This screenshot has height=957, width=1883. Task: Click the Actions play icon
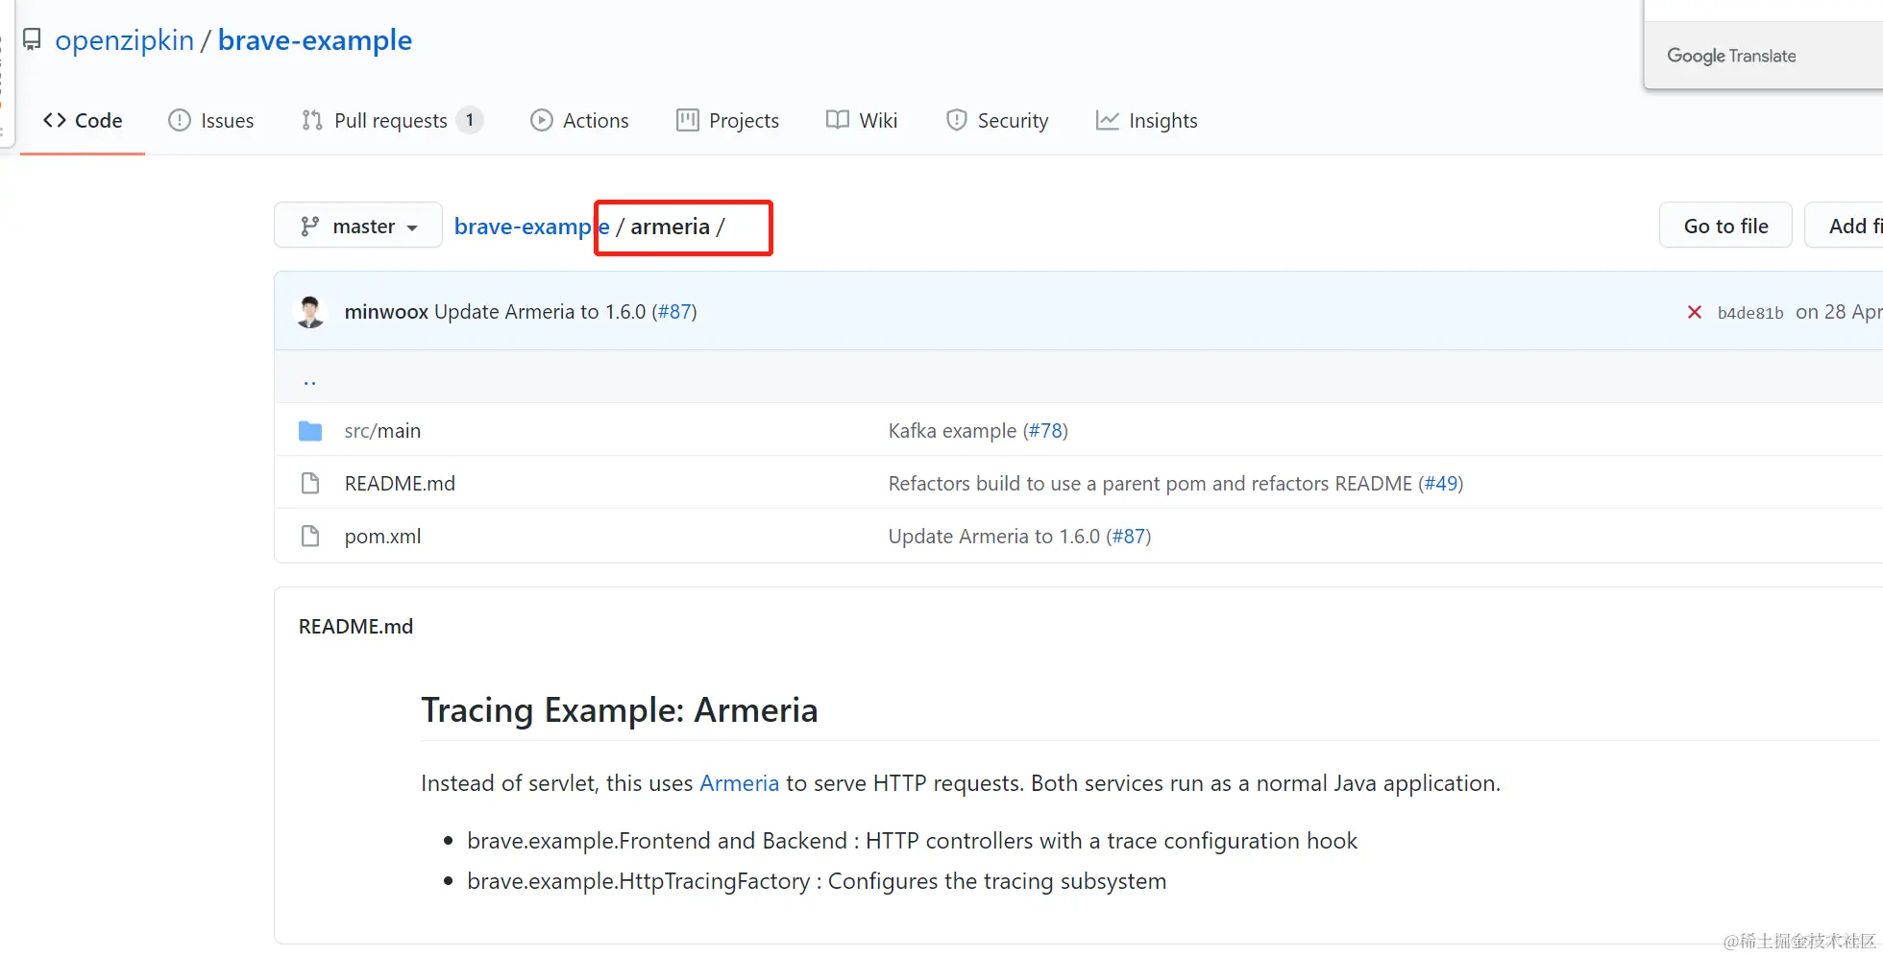point(542,120)
